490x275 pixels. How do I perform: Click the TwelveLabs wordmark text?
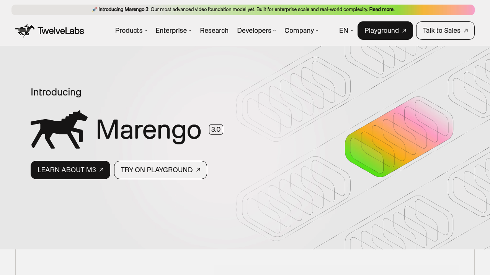coord(61,31)
